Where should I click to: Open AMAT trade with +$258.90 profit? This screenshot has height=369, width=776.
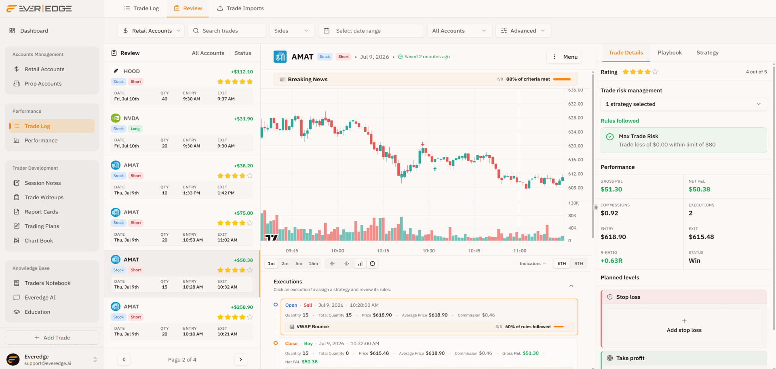pyautogui.click(x=182, y=321)
